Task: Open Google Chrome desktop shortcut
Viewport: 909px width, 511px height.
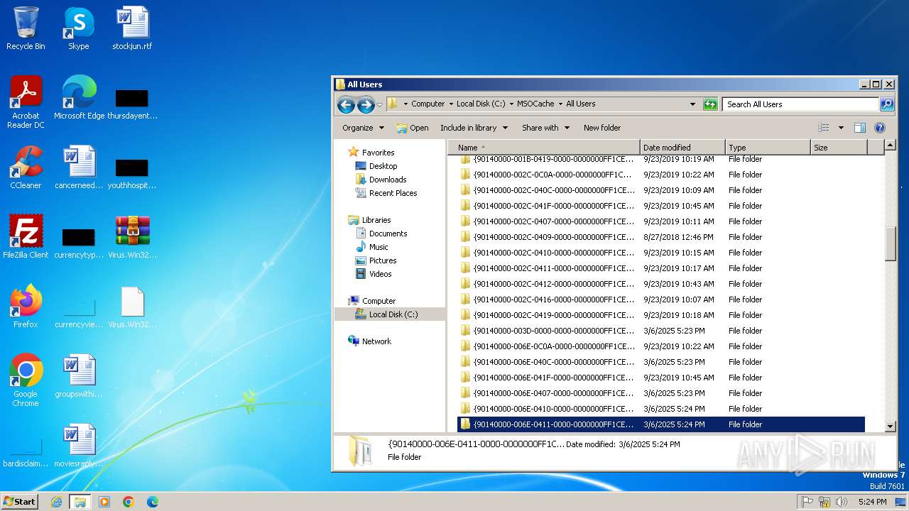Action: pyautogui.click(x=26, y=380)
